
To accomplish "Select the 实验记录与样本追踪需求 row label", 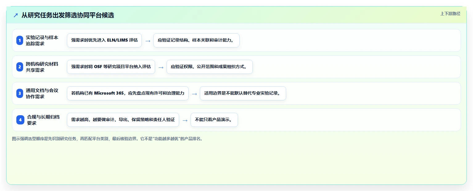I will click(x=42, y=40).
